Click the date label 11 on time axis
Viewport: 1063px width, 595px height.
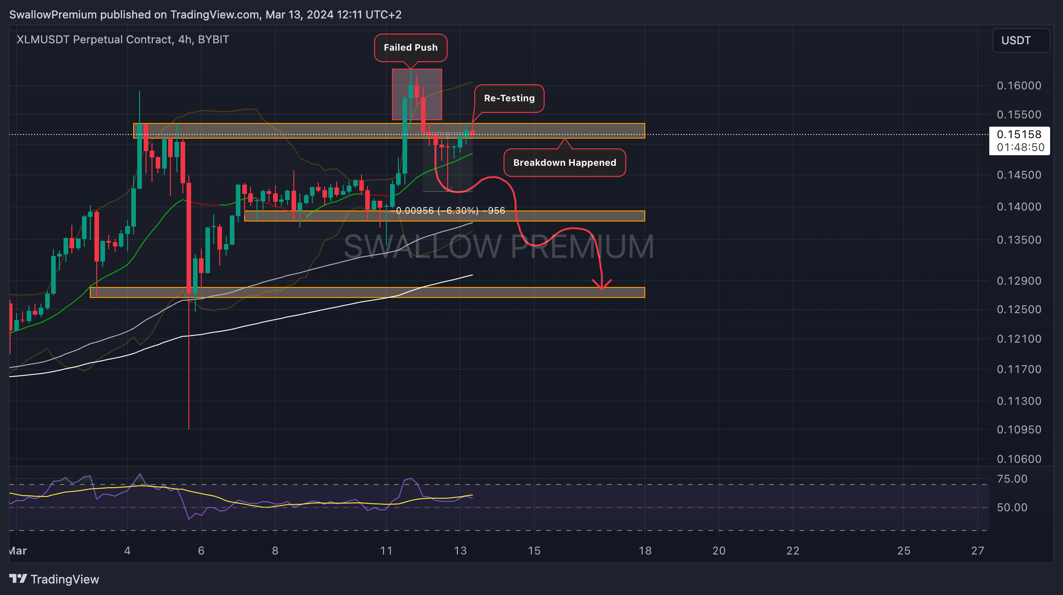click(x=386, y=551)
